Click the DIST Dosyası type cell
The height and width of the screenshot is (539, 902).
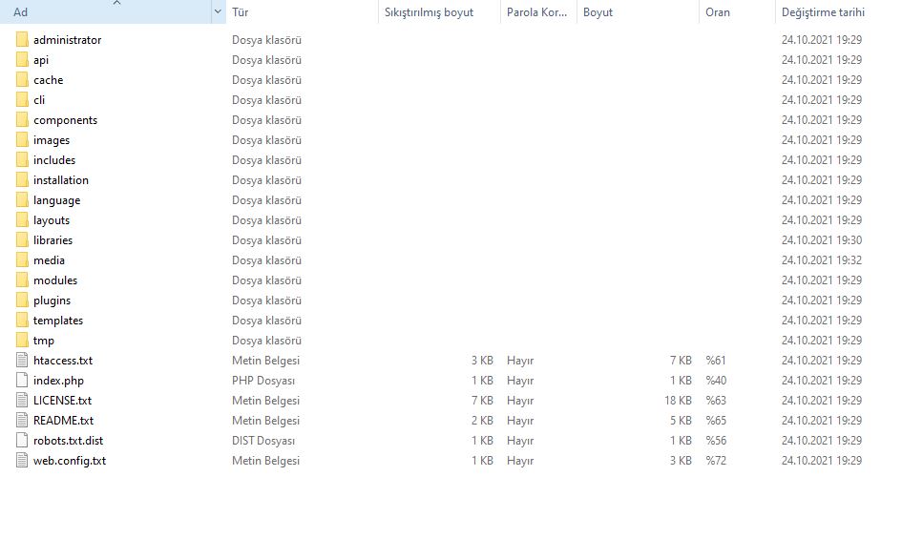point(263,441)
